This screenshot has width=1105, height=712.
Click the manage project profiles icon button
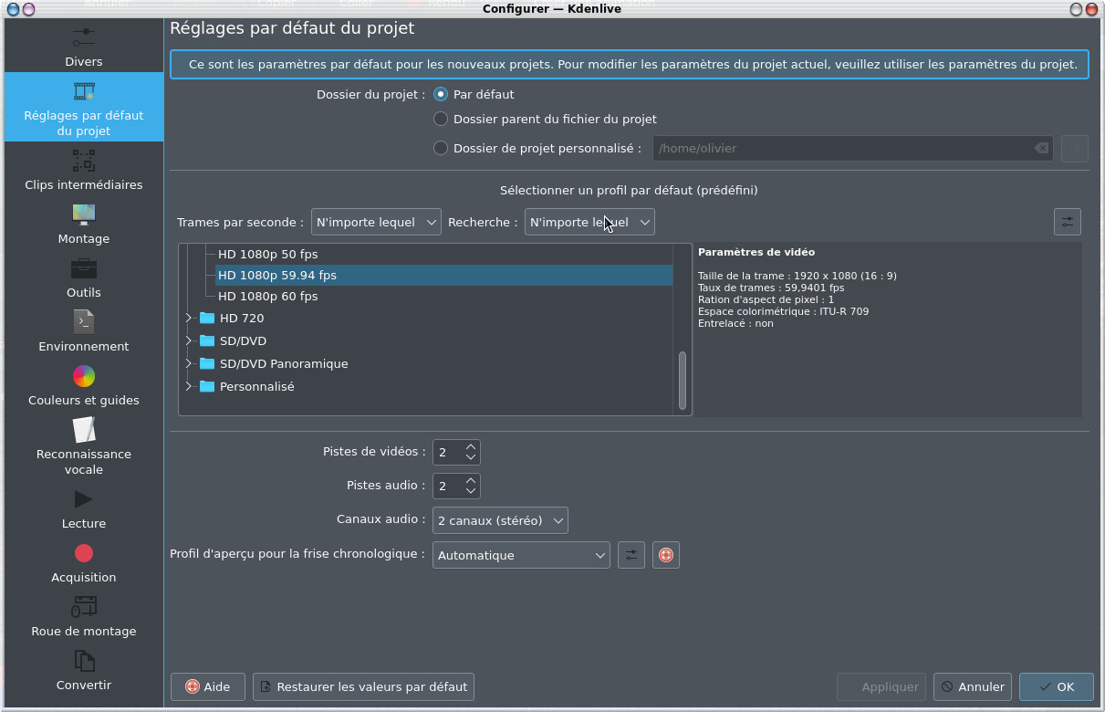point(1068,222)
